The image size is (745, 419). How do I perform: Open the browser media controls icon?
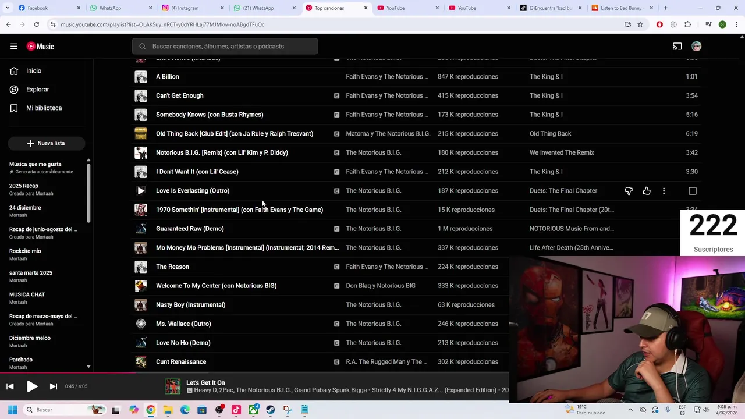tap(708, 24)
